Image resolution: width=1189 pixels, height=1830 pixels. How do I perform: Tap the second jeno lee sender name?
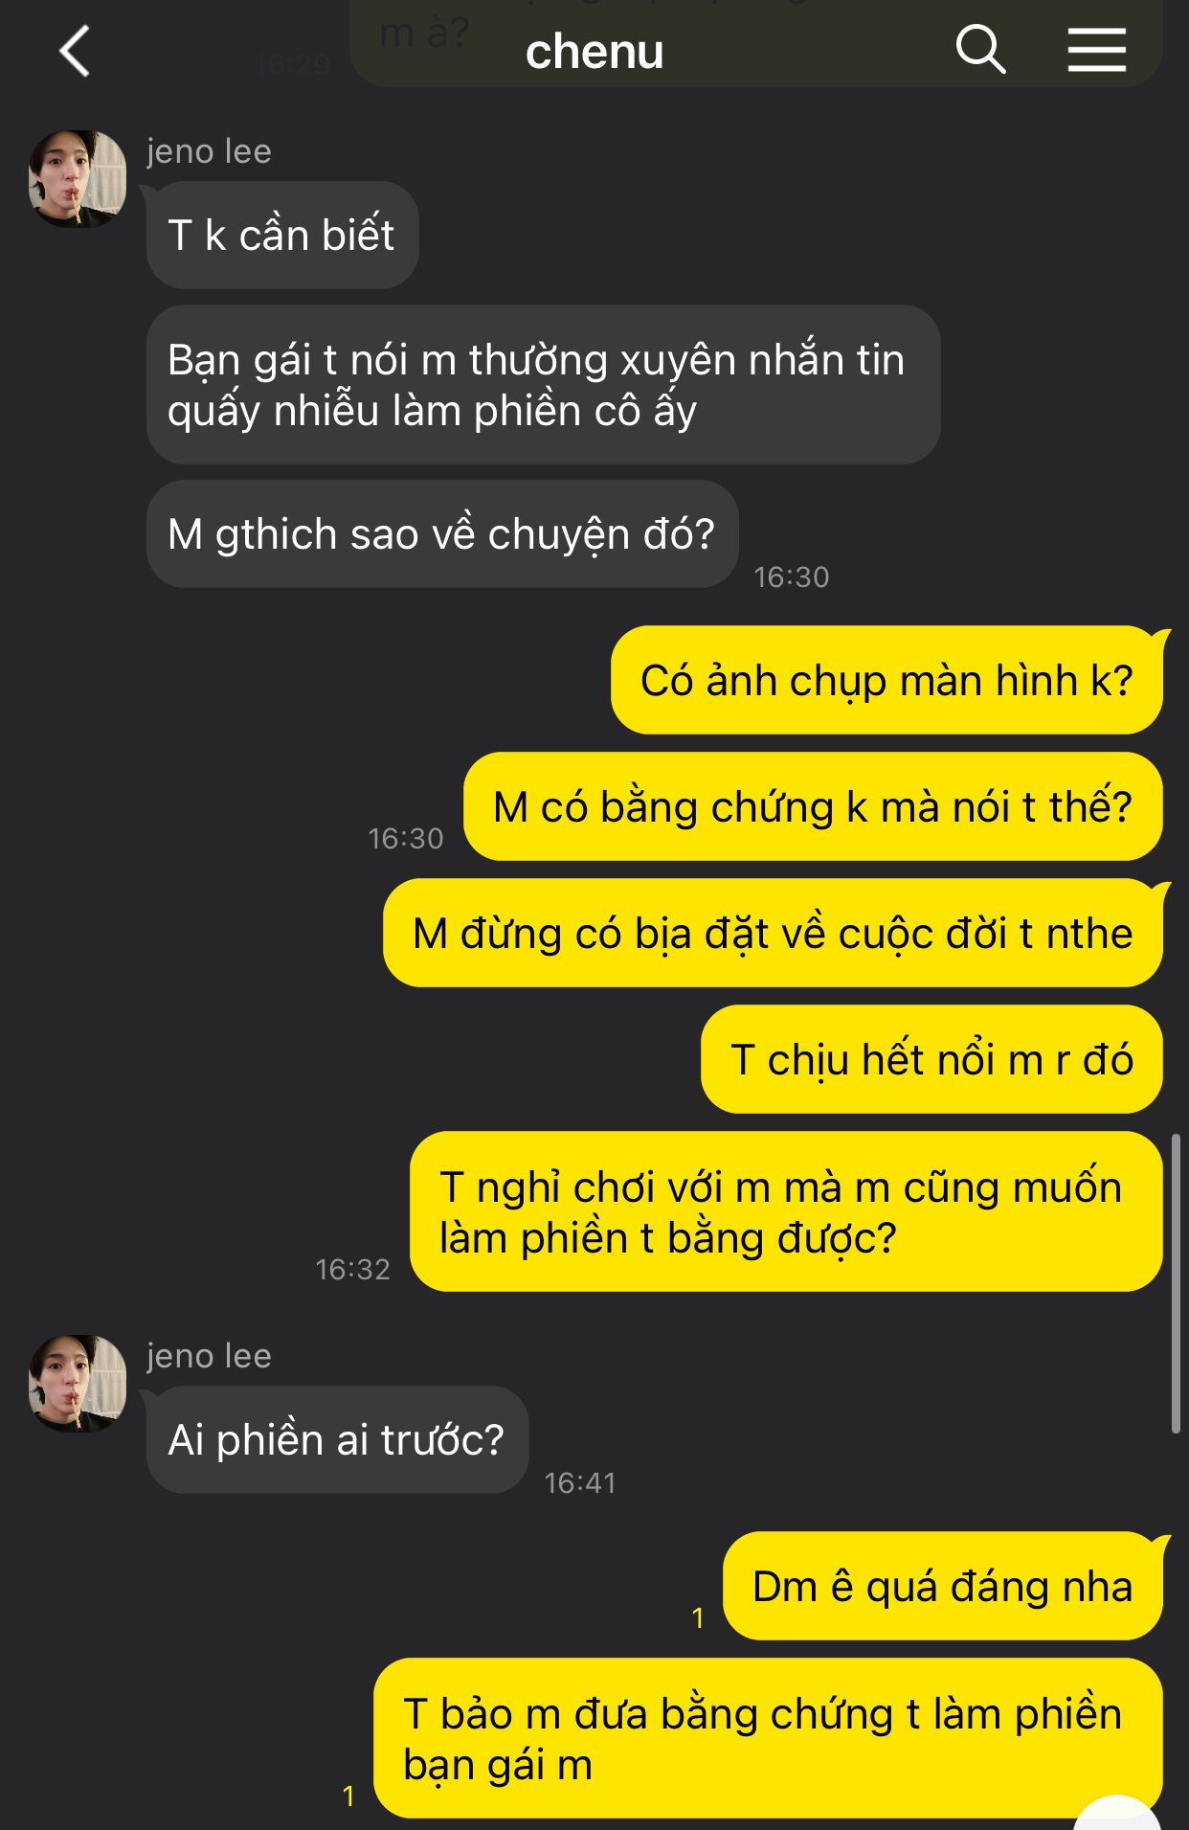pyautogui.click(x=209, y=1356)
